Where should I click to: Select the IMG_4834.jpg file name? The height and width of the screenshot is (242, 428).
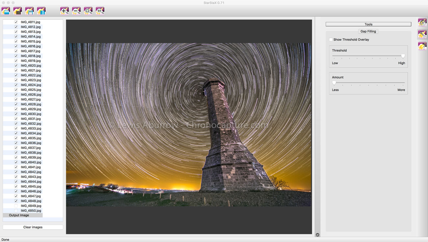coord(31,133)
